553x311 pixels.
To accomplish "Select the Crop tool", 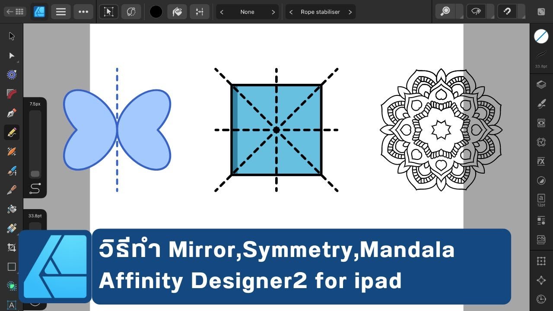I will tap(12, 248).
